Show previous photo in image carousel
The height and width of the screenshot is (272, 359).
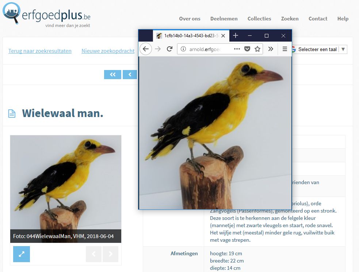93,254
